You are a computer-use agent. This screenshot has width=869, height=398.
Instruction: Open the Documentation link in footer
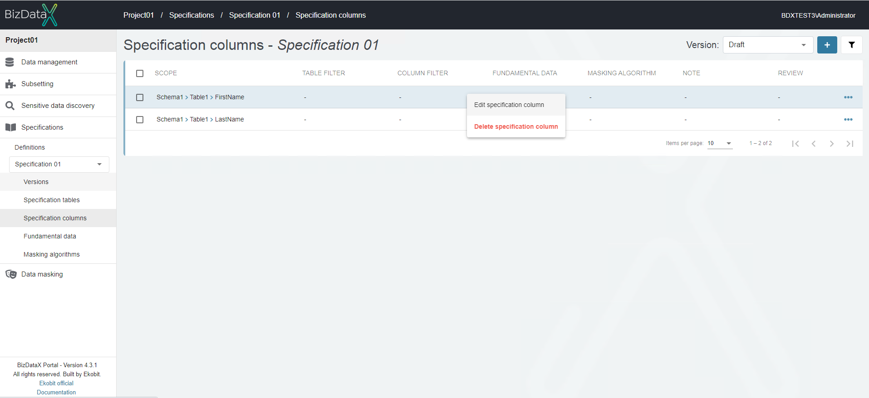click(56, 392)
